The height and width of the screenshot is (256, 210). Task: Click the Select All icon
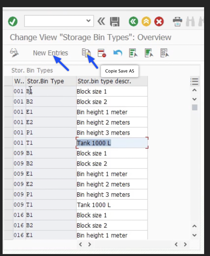pos(133,53)
